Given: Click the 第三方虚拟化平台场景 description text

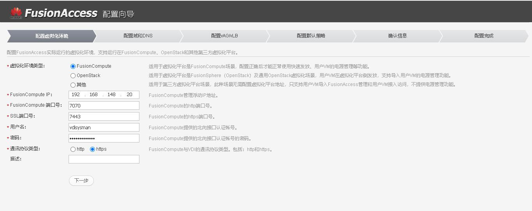Looking at the screenshot, I should pyautogui.click(x=302, y=84).
